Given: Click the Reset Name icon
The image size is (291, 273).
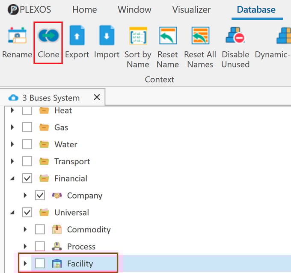Looking at the screenshot, I should click(168, 36).
